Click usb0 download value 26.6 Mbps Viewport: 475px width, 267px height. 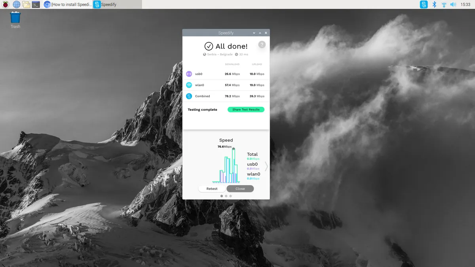232,74
